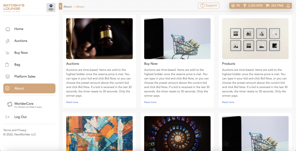296x151 pixels.
Task: Click the WorlderCore logo icon
Action: (10, 105)
